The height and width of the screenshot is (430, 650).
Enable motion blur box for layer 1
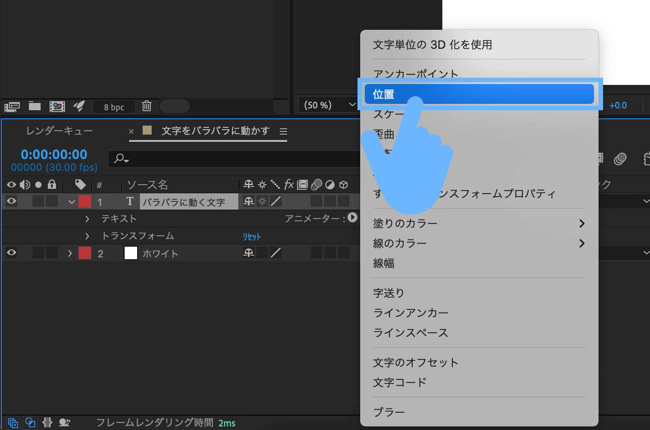pyautogui.click(x=316, y=201)
